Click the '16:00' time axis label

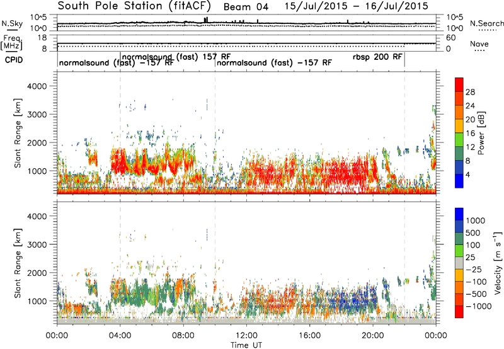point(309,336)
